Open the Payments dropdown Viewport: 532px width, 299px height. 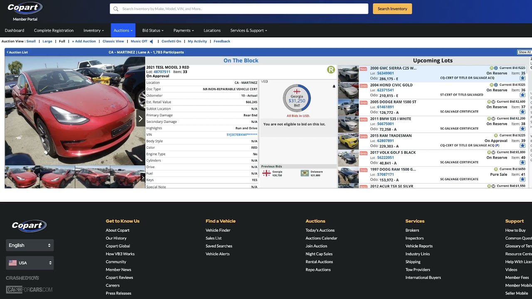[184, 30]
